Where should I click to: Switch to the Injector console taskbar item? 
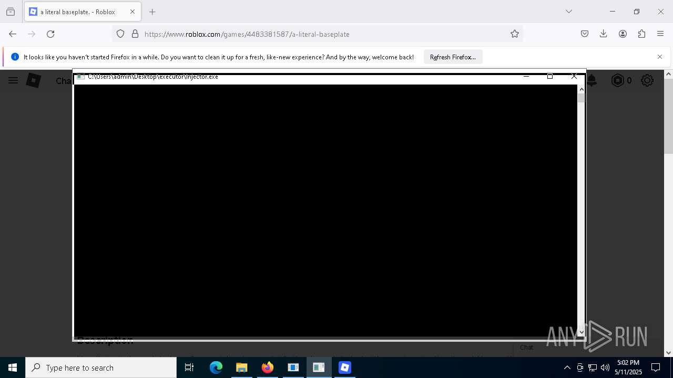[x=319, y=367]
